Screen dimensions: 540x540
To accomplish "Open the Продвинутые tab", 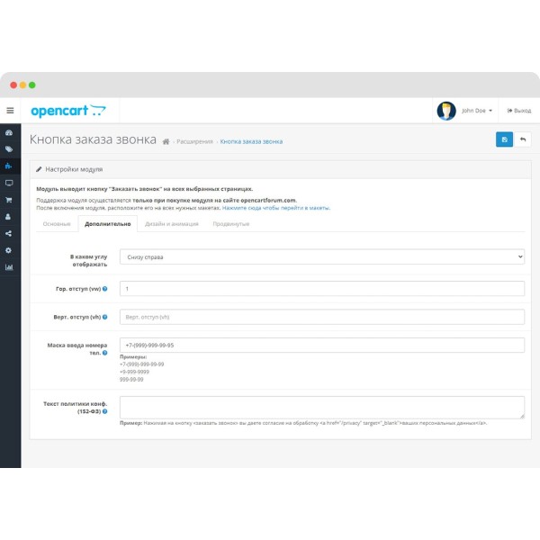I will pos(231,224).
